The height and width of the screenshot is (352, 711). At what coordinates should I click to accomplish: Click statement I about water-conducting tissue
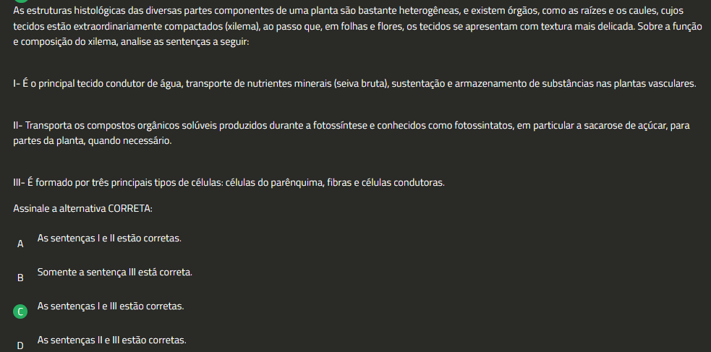(x=354, y=84)
